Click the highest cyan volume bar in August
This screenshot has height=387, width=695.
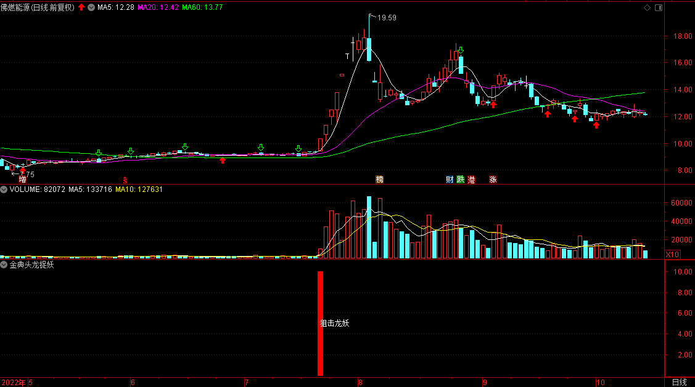pos(369,227)
